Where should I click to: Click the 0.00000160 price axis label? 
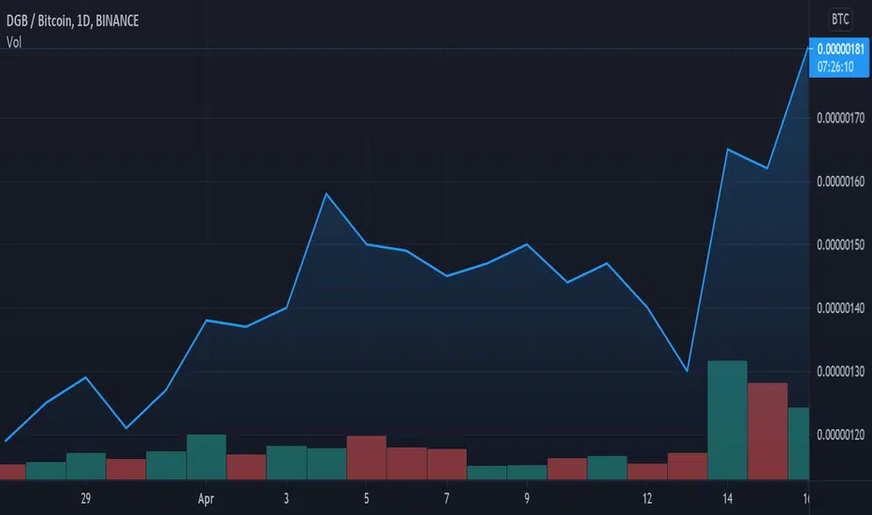tap(840, 182)
